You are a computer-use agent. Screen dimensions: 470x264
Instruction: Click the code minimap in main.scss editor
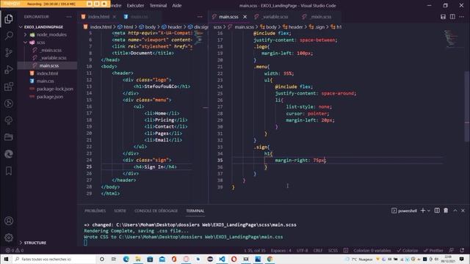click(x=451, y=39)
